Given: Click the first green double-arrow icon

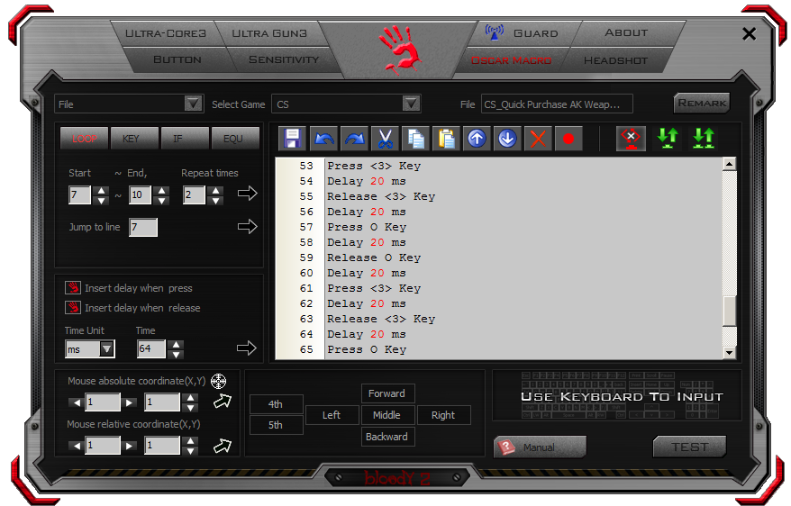Looking at the screenshot, I should [668, 138].
